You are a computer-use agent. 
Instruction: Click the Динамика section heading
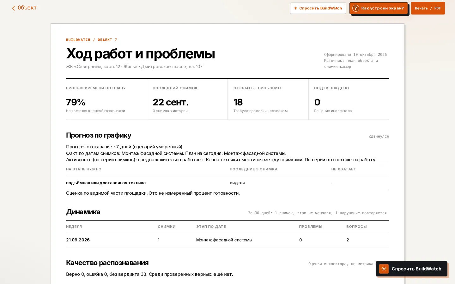(83, 212)
